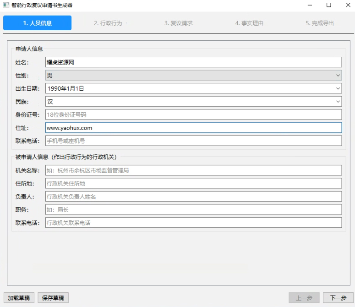
Task: Click the 机关名称 input field
Action: 193,170
